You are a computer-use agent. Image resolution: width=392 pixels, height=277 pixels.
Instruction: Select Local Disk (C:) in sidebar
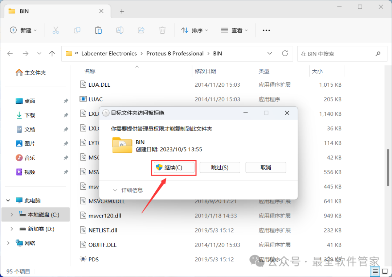pos(36,215)
